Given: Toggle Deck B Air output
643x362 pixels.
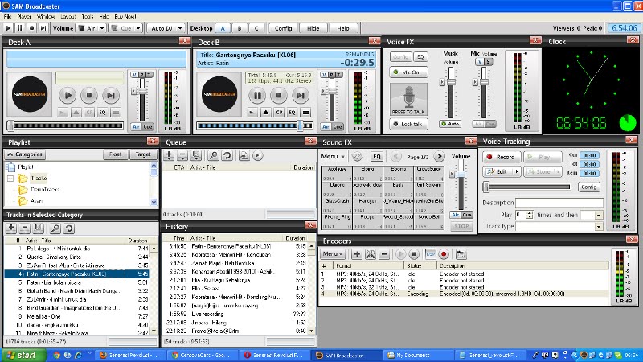Looking at the screenshot, I should pyautogui.click(x=326, y=127).
